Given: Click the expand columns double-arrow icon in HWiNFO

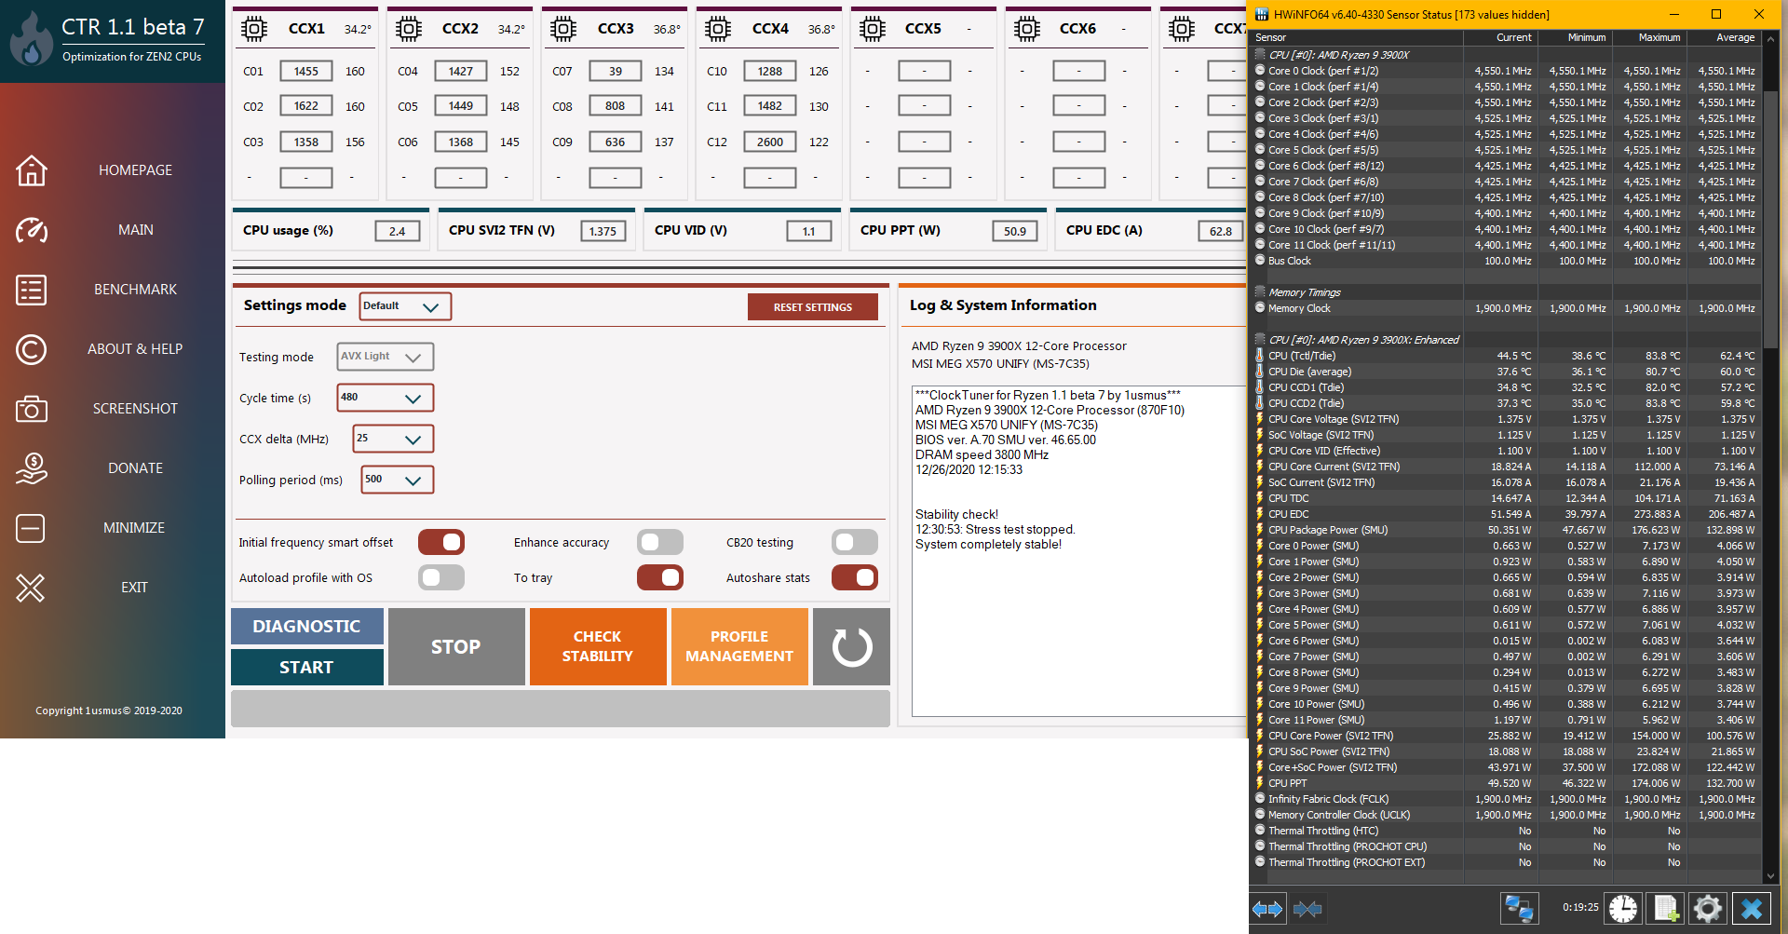Looking at the screenshot, I should coord(1267,909).
